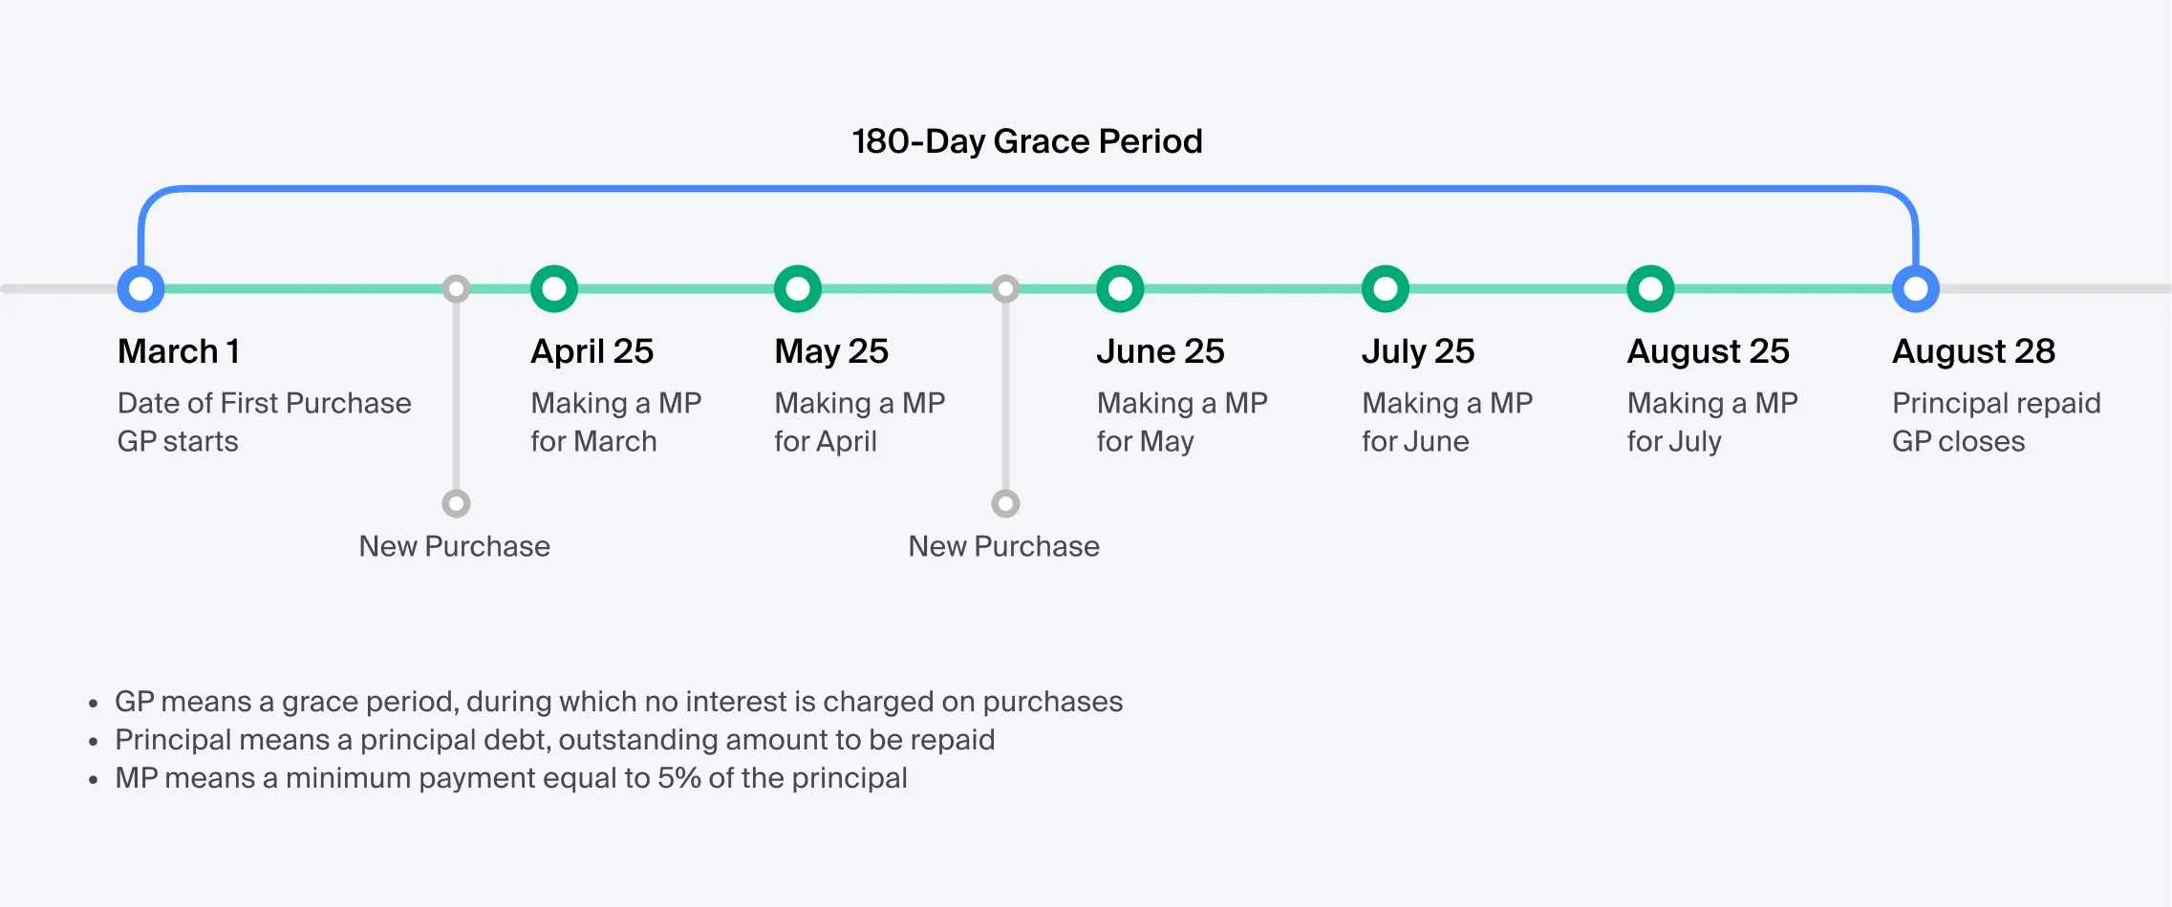The width and height of the screenshot is (2172, 907).
Task: Click the MP minimum payment definition bullet
Action: pos(511,778)
